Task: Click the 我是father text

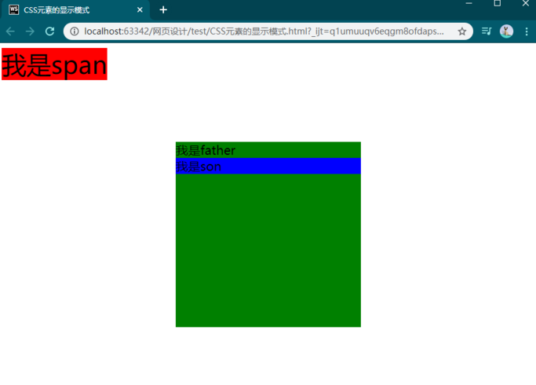Action: pyautogui.click(x=206, y=150)
